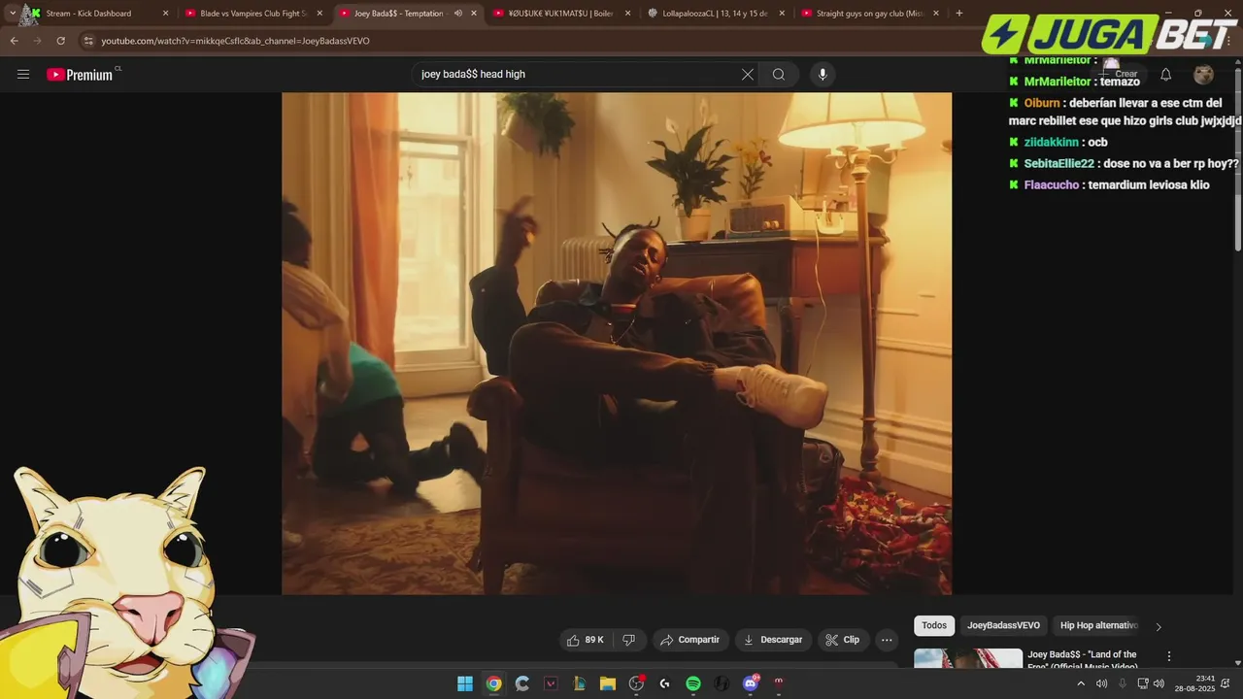Viewport: 1243px width, 699px height.
Task: Open OBS Studio from the taskbar
Action: 636,683
